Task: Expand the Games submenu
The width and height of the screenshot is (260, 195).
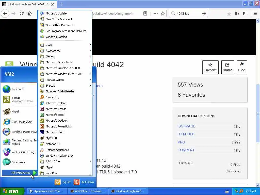Action: point(65,56)
